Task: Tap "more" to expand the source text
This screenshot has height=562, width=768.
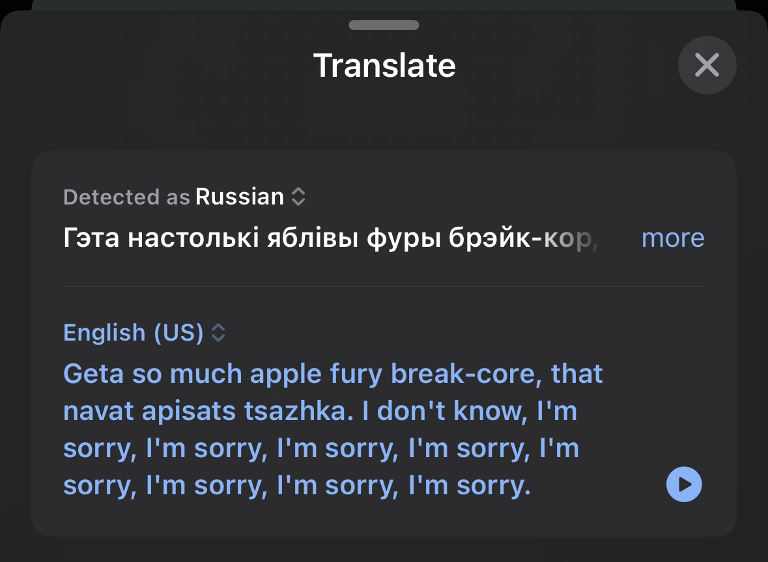Action: pyautogui.click(x=672, y=238)
